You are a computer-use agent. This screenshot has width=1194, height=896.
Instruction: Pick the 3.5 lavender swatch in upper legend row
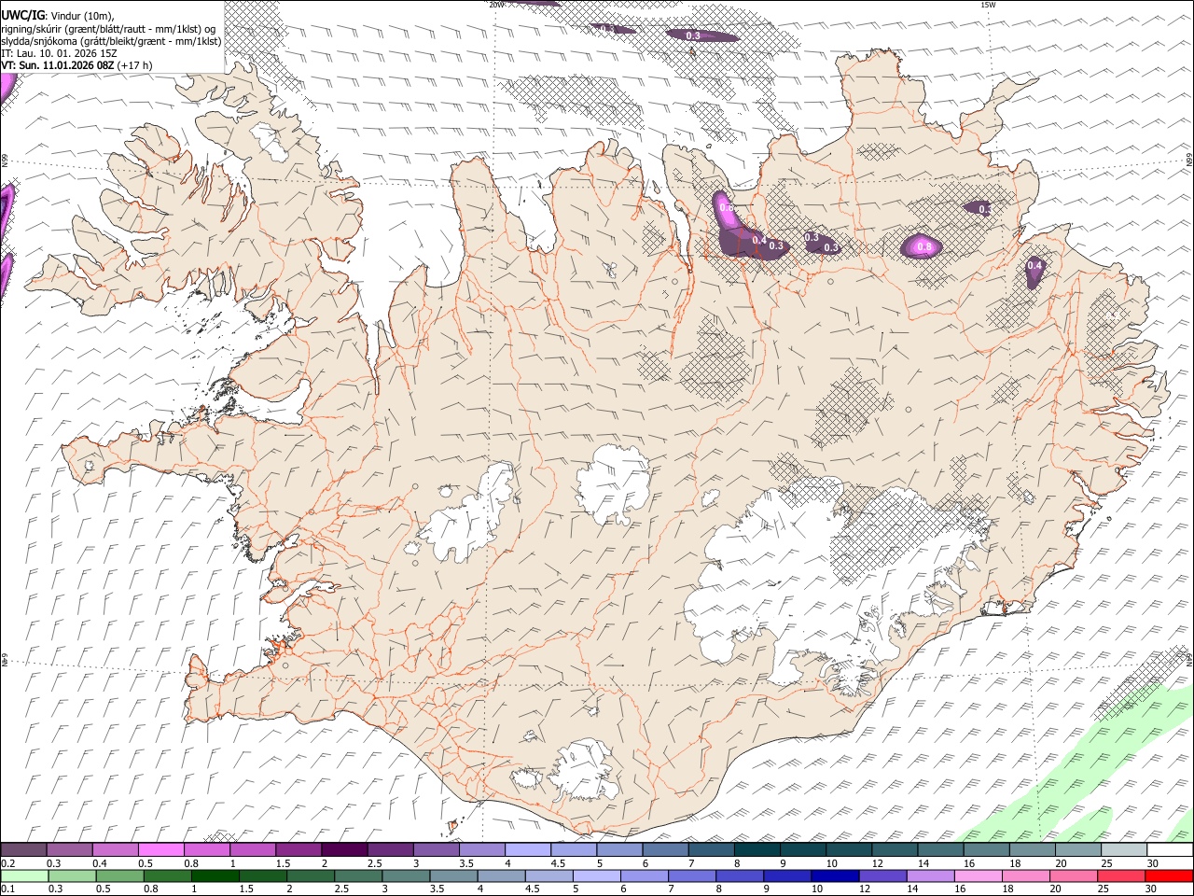481,849
